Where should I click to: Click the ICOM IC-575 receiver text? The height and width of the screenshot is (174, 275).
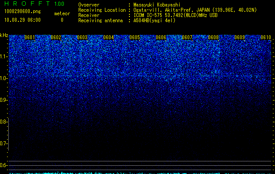tap(175, 15)
